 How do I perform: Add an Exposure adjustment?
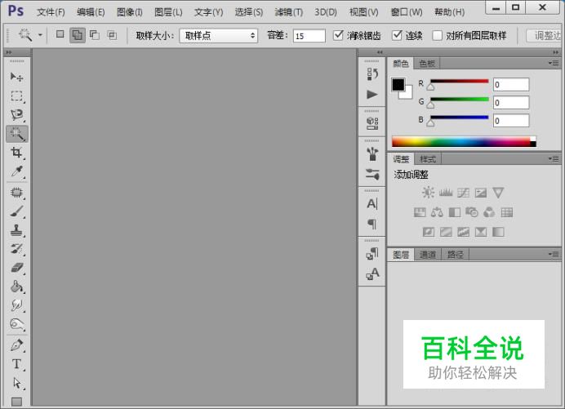[481, 193]
